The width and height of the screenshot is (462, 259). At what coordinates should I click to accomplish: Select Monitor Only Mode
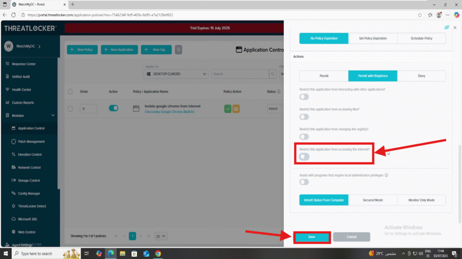pos(421,200)
